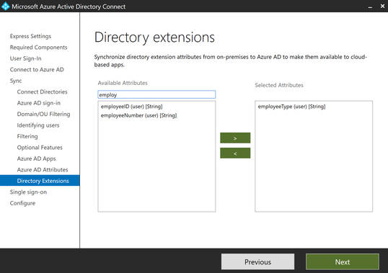
Task: Go to Configure step
Action: [22, 203]
